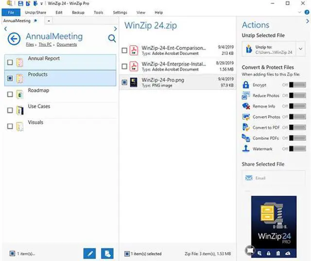Open the Edit menu
Screen dimensions: 311x261
[59, 13]
